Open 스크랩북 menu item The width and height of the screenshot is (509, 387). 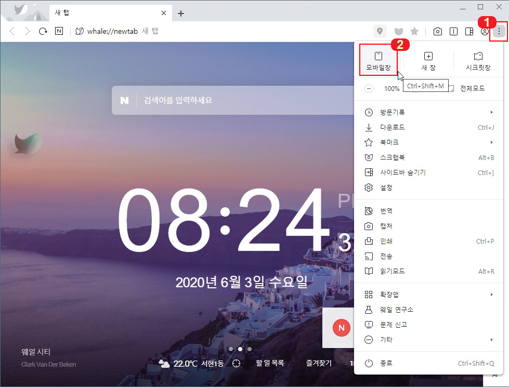429,157
